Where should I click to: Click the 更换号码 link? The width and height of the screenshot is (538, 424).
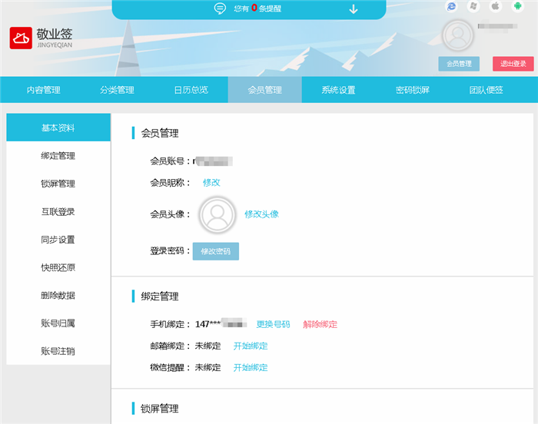(273, 324)
